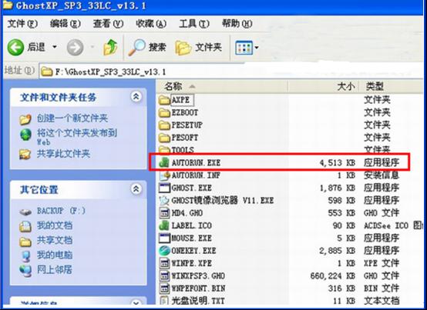Open the AXPE folder item

(177, 100)
